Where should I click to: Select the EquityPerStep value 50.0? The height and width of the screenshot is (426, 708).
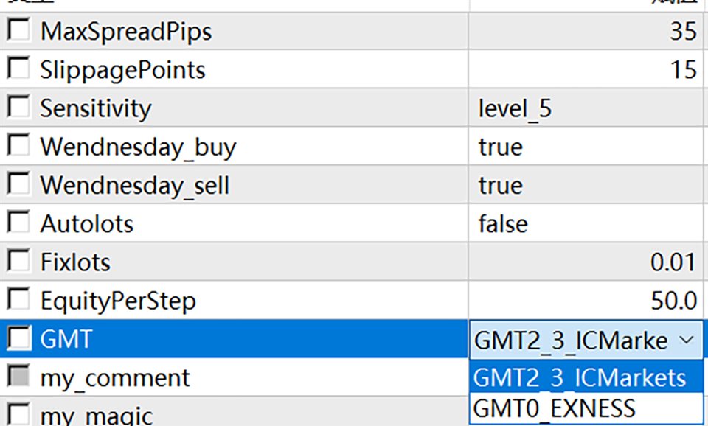click(x=672, y=301)
